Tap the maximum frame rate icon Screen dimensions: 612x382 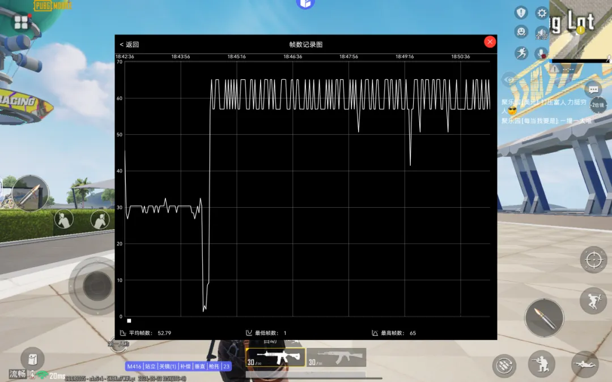375,333
